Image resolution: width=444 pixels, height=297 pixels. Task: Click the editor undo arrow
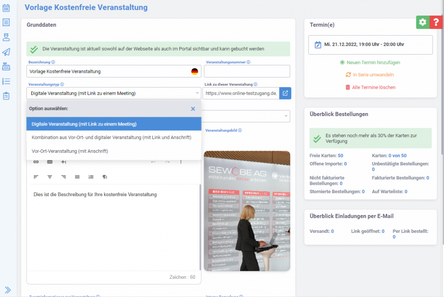coord(153,162)
